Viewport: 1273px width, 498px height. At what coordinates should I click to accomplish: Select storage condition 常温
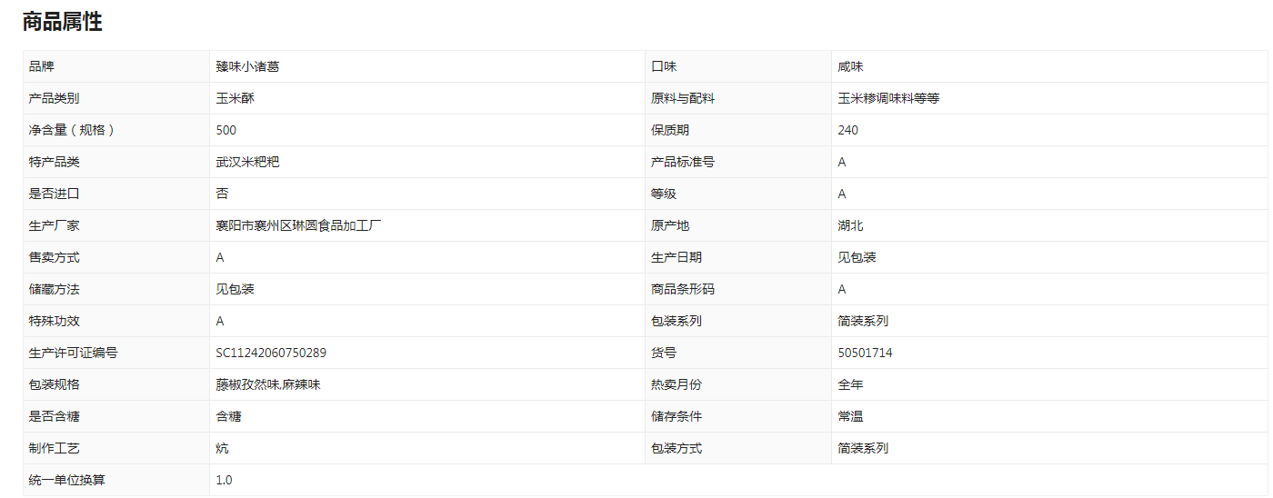pyautogui.click(x=850, y=416)
